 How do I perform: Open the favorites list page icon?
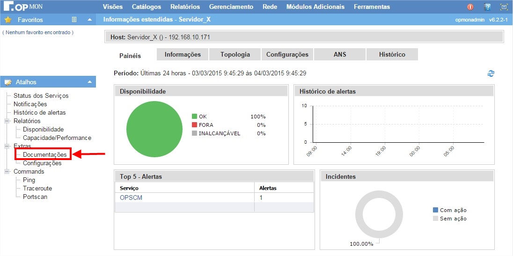74,20
